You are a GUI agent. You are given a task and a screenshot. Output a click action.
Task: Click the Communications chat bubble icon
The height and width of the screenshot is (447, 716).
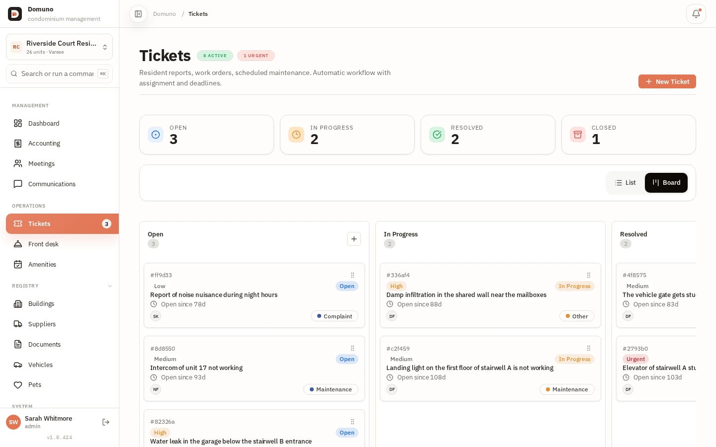(18, 184)
